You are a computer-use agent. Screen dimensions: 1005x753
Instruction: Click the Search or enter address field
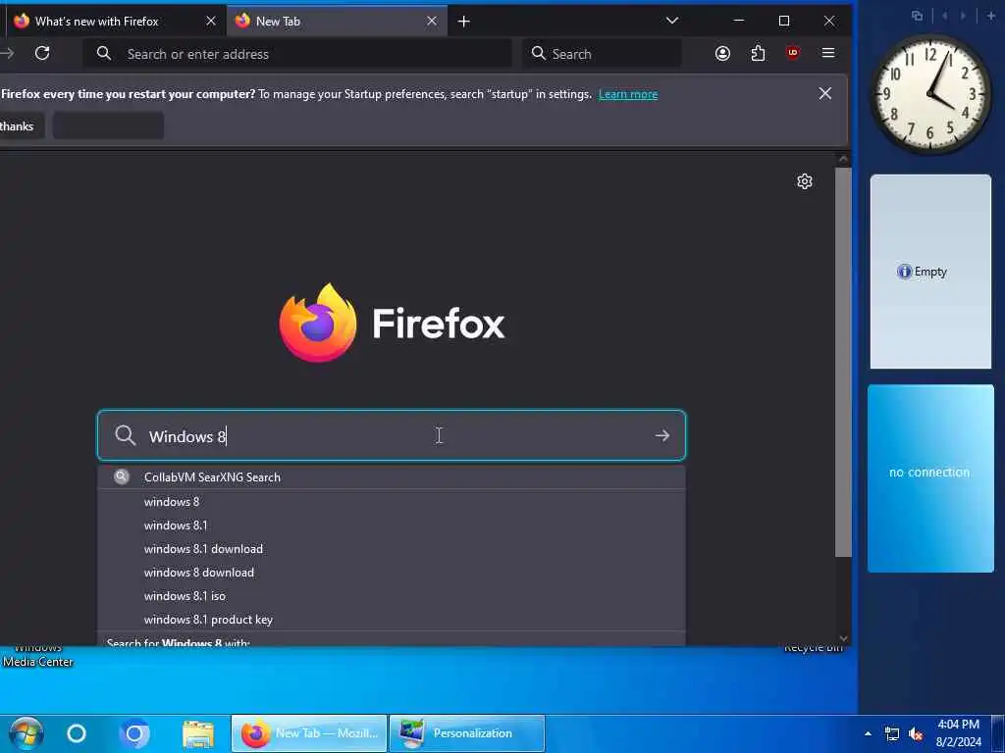click(298, 54)
